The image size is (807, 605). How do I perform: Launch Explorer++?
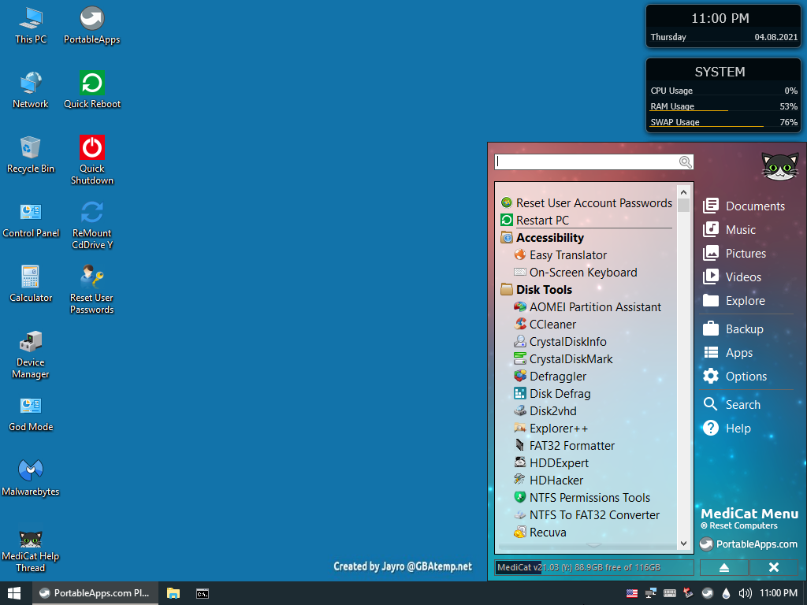551,428
